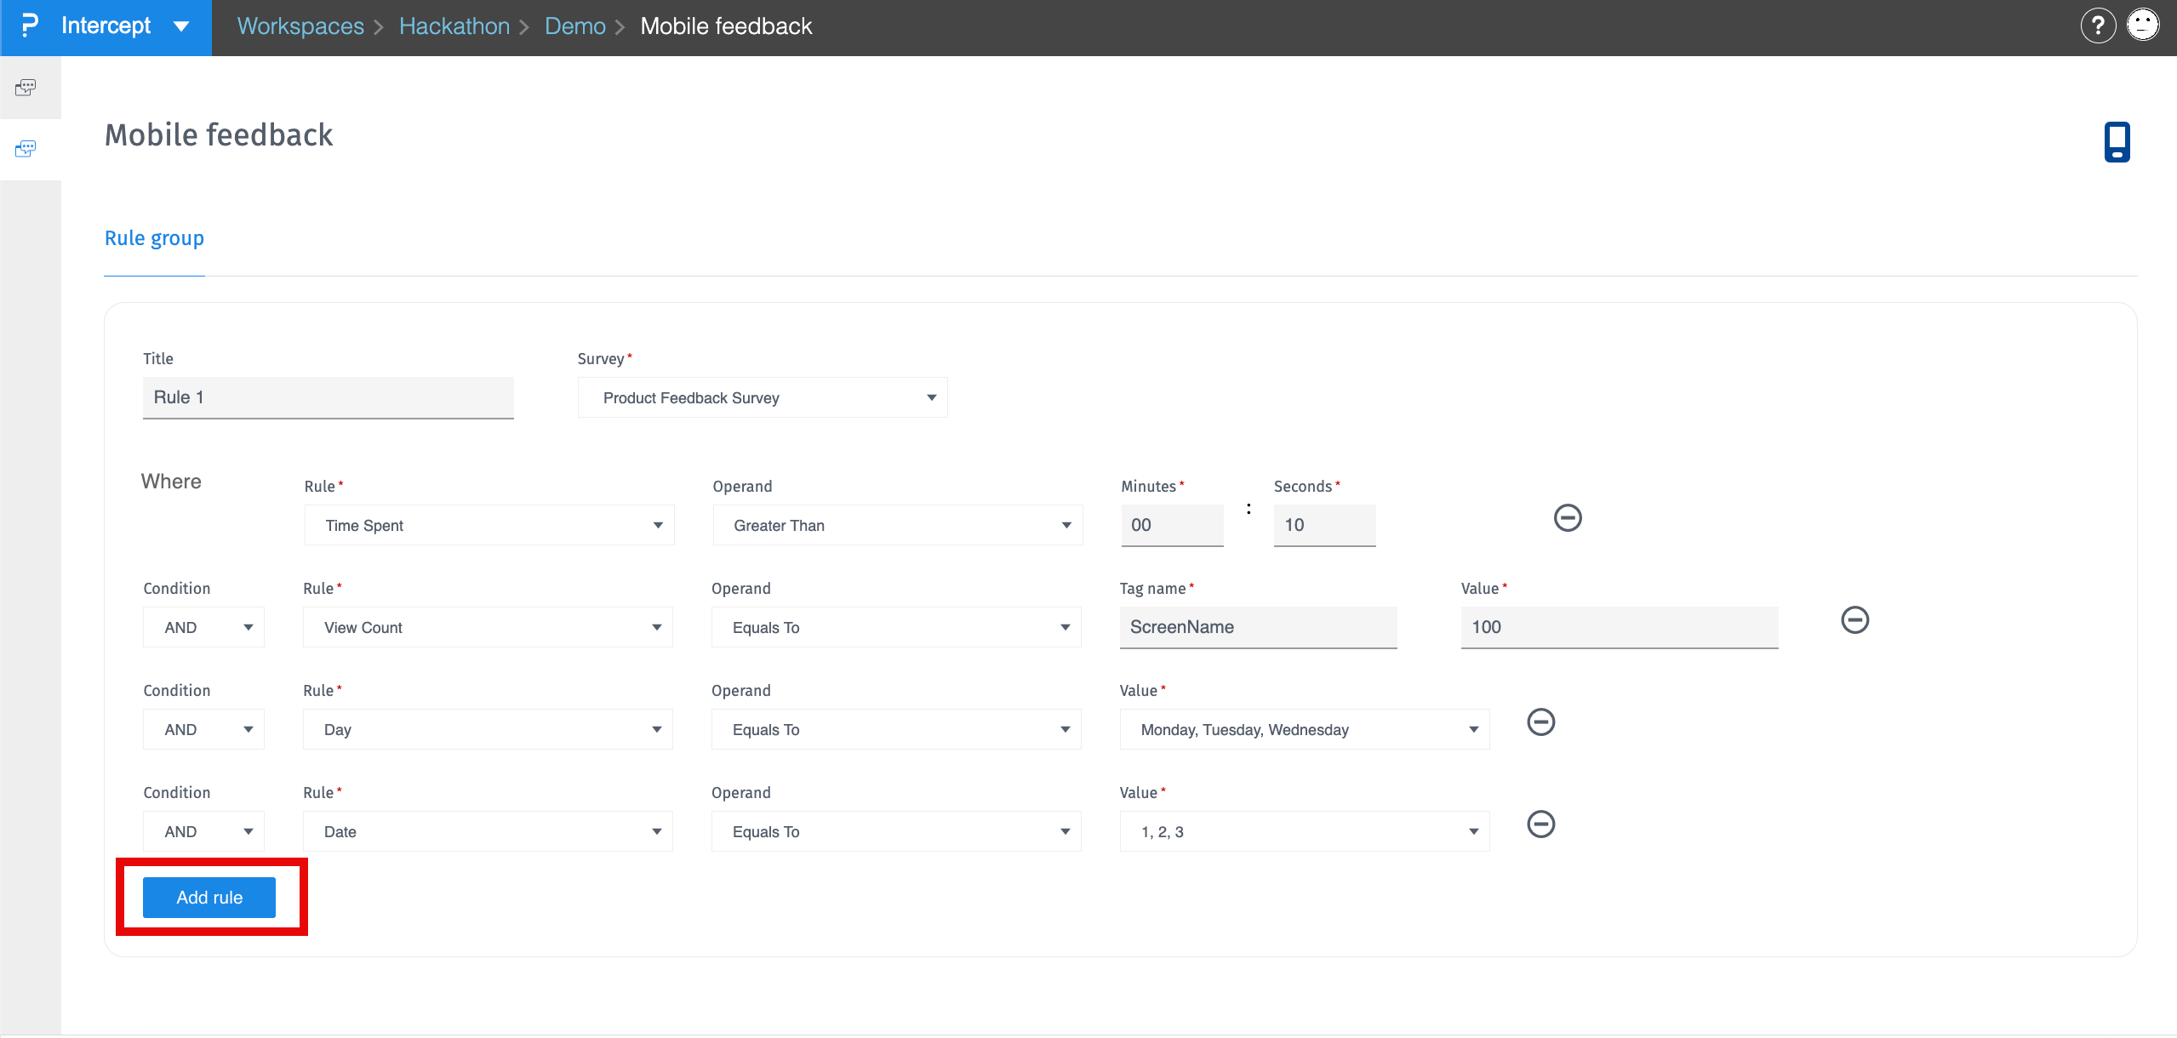Click the Add rule button
The image size is (2177, 1038).
[209, 897]
